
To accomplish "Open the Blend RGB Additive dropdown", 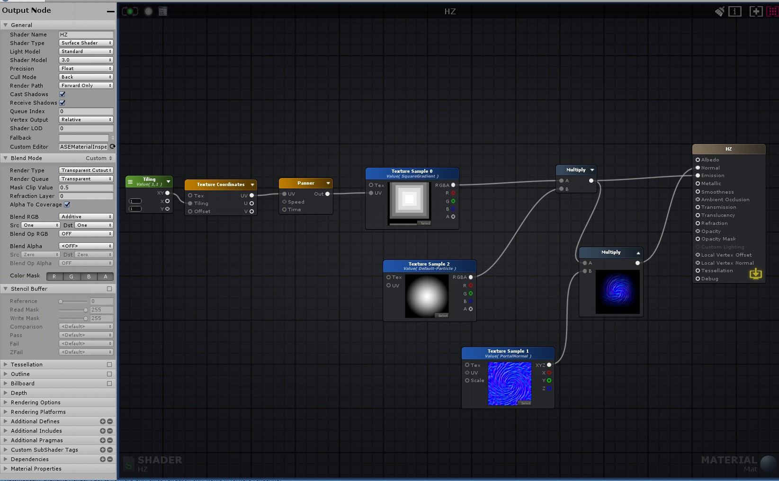I will pyautogui.click(x=86, y=217).
